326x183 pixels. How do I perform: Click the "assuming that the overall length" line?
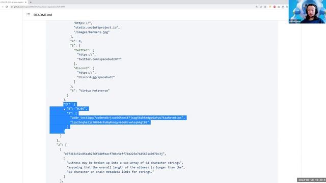point(126,167)
